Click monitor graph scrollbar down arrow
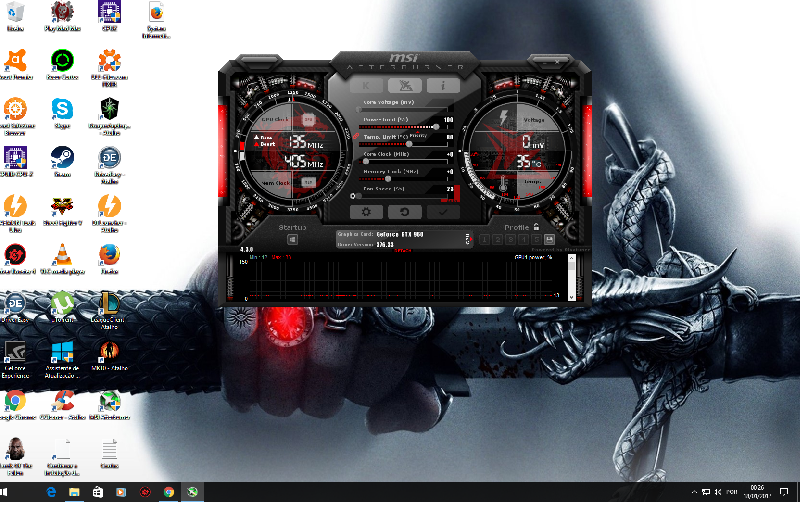Viewport: 808px width, 505px height. 571,297
